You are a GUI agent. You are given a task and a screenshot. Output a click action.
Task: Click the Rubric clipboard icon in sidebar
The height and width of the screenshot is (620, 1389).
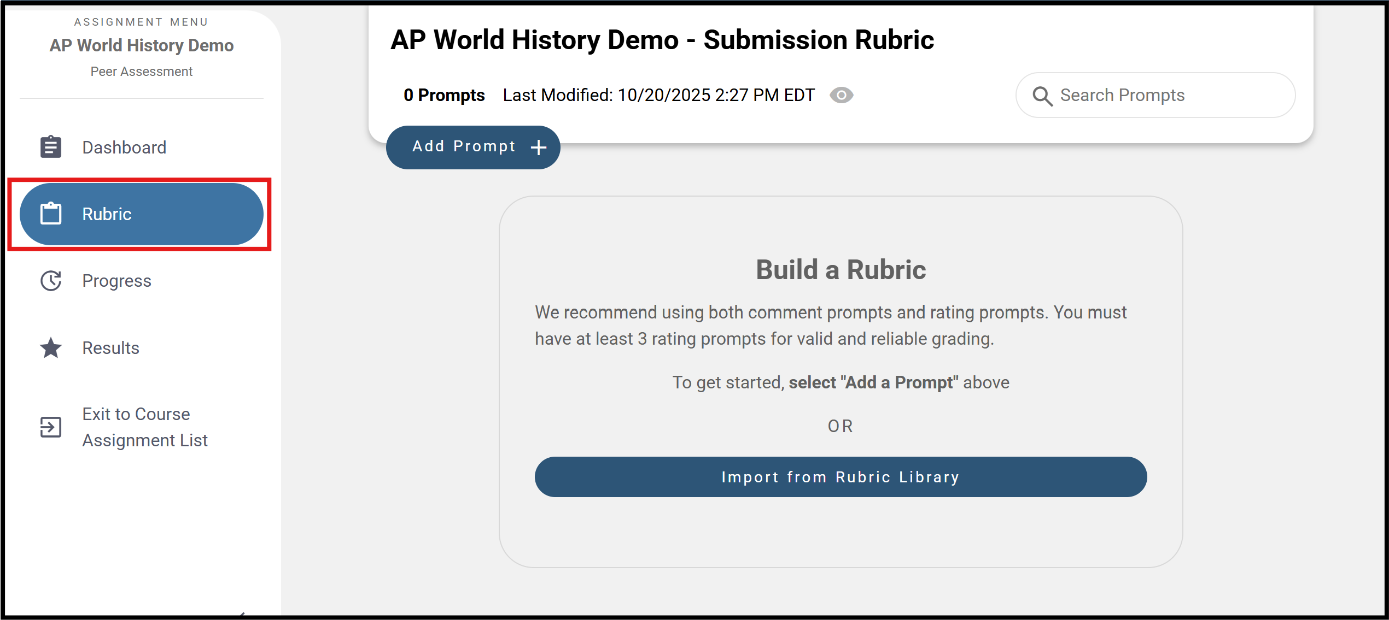click(x=51, y=214)
